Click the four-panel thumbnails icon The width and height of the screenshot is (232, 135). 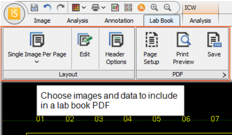(x=128, y=7)
